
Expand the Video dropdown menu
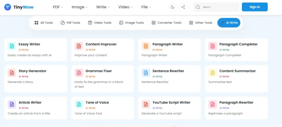[x=125, y=7]
